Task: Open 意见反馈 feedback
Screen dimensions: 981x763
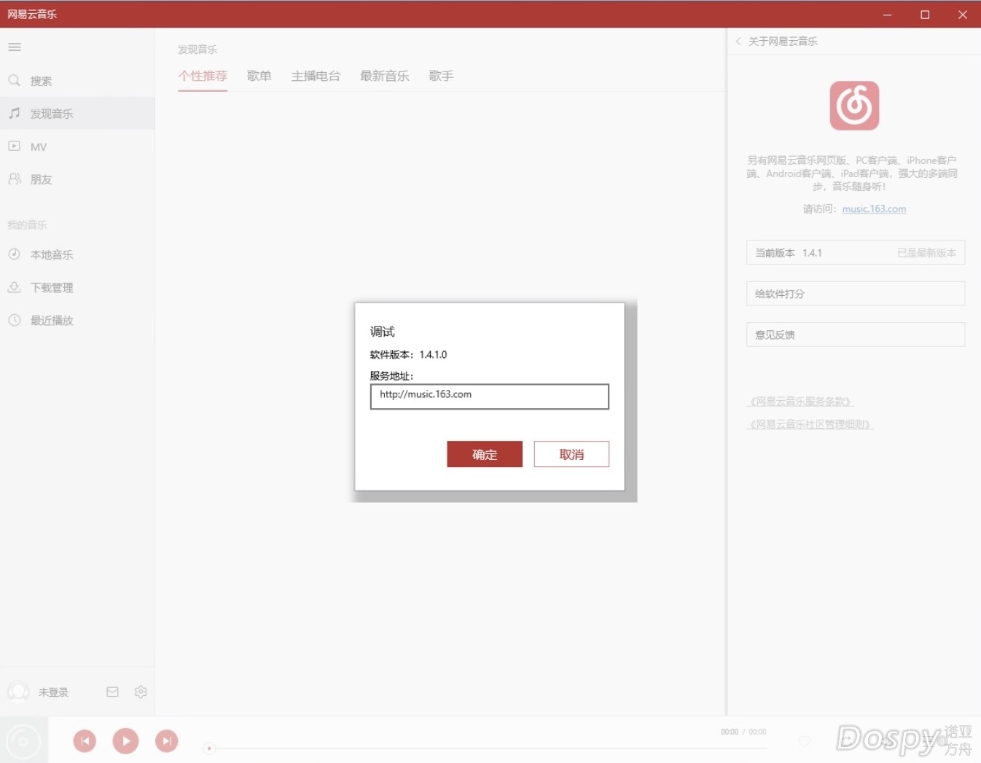Action: click(856, 334)
